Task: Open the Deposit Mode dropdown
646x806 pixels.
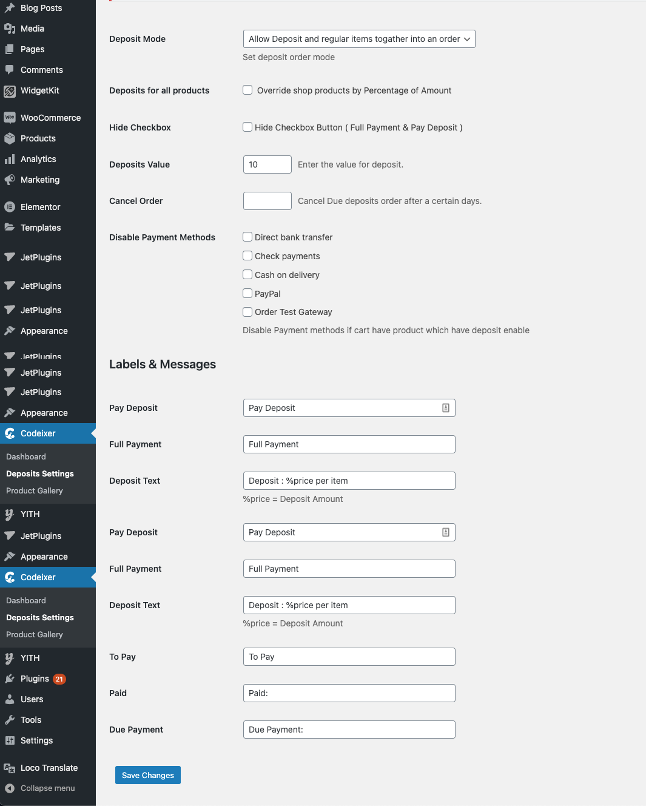Action: [x=358, y=39]
